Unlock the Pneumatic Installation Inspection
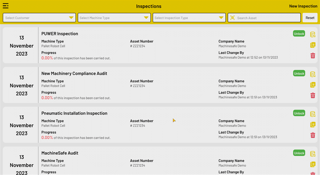This screenshot has width=320, height=175. coord(299,113)
